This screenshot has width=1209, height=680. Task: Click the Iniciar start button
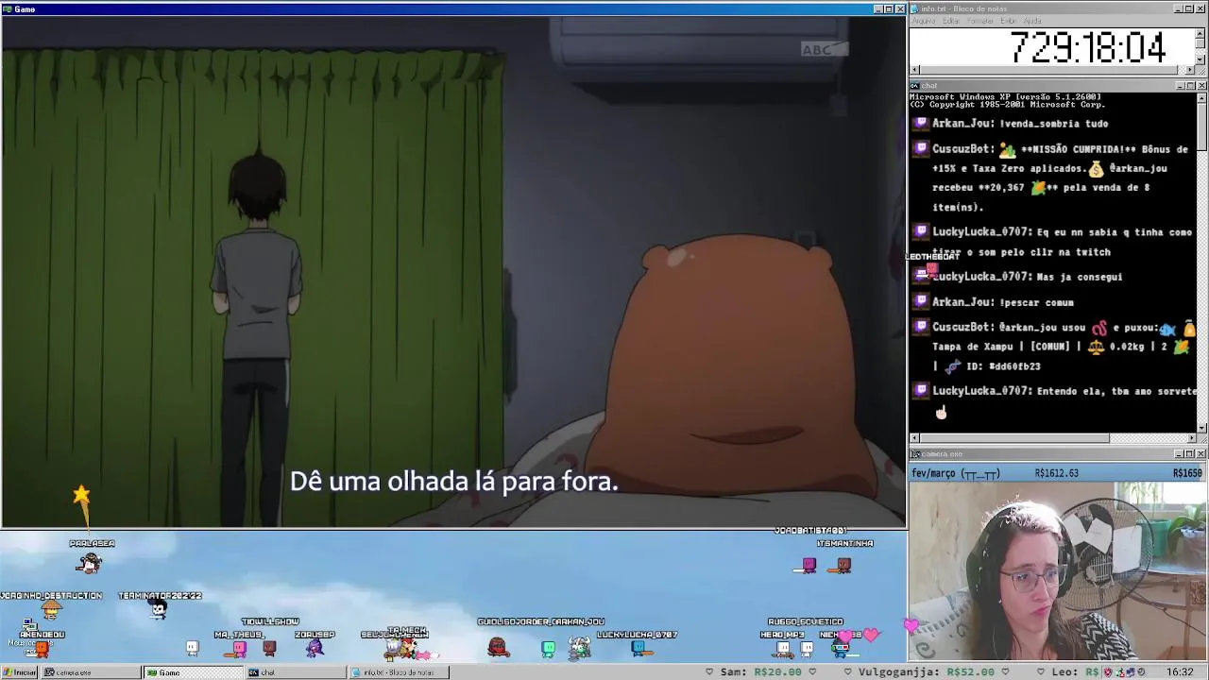point(20,672)
